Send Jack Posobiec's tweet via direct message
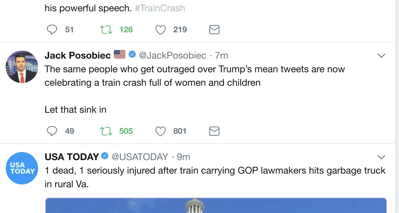 (x=214, y=131)
